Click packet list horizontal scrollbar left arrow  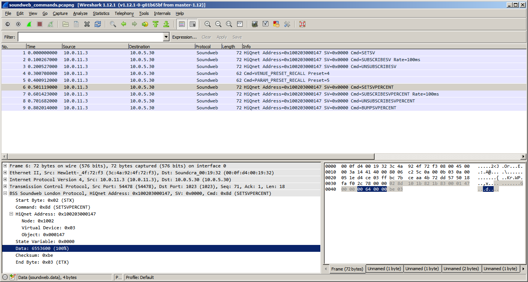click(x=4, y=156)
